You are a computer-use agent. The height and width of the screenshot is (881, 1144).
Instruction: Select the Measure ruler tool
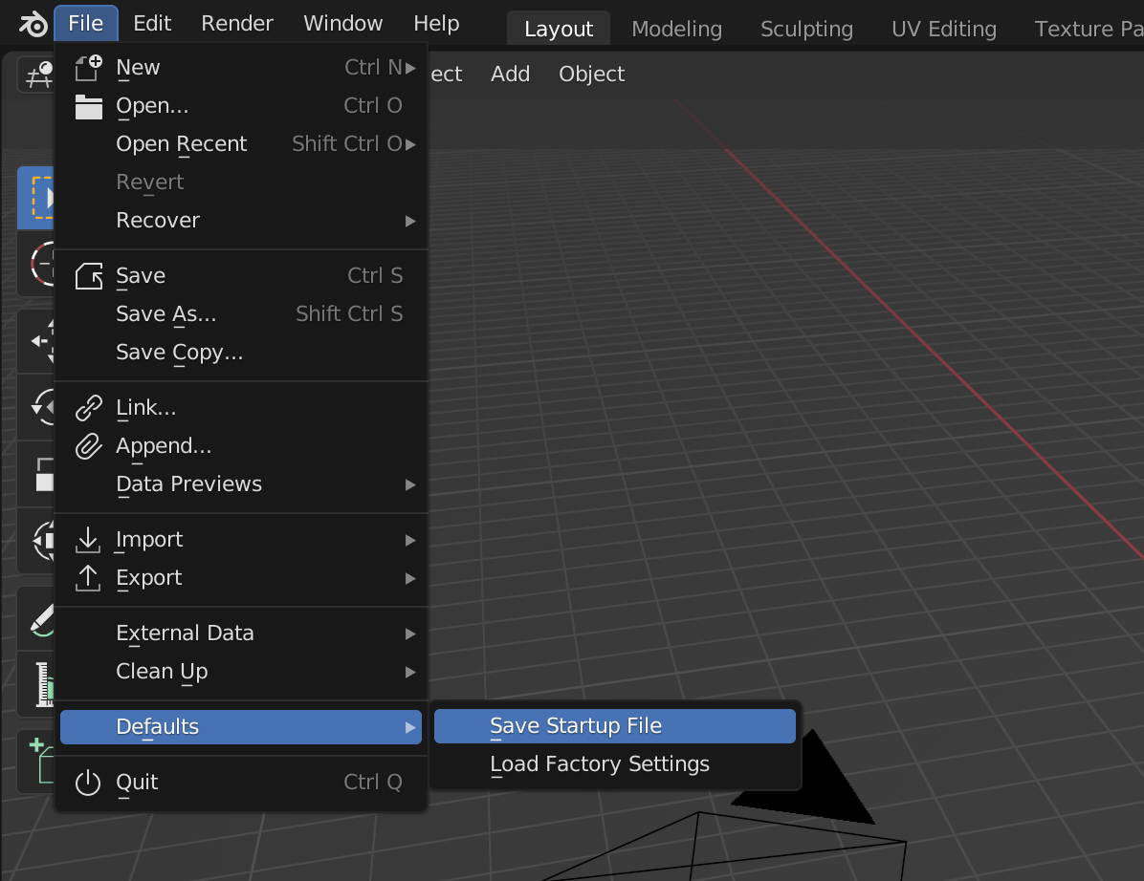pyautogui.click(x=36, y=683)
